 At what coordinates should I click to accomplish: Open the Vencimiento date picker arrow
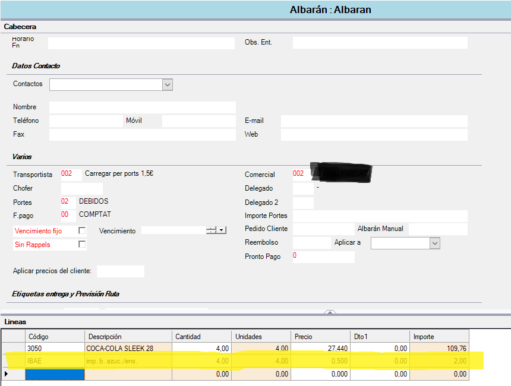(x=222, y=230)
